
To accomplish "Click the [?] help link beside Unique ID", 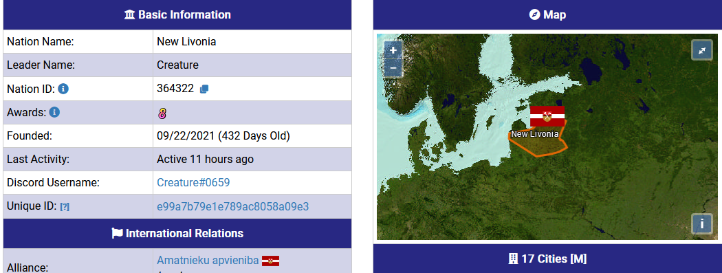I will (65, 207).
